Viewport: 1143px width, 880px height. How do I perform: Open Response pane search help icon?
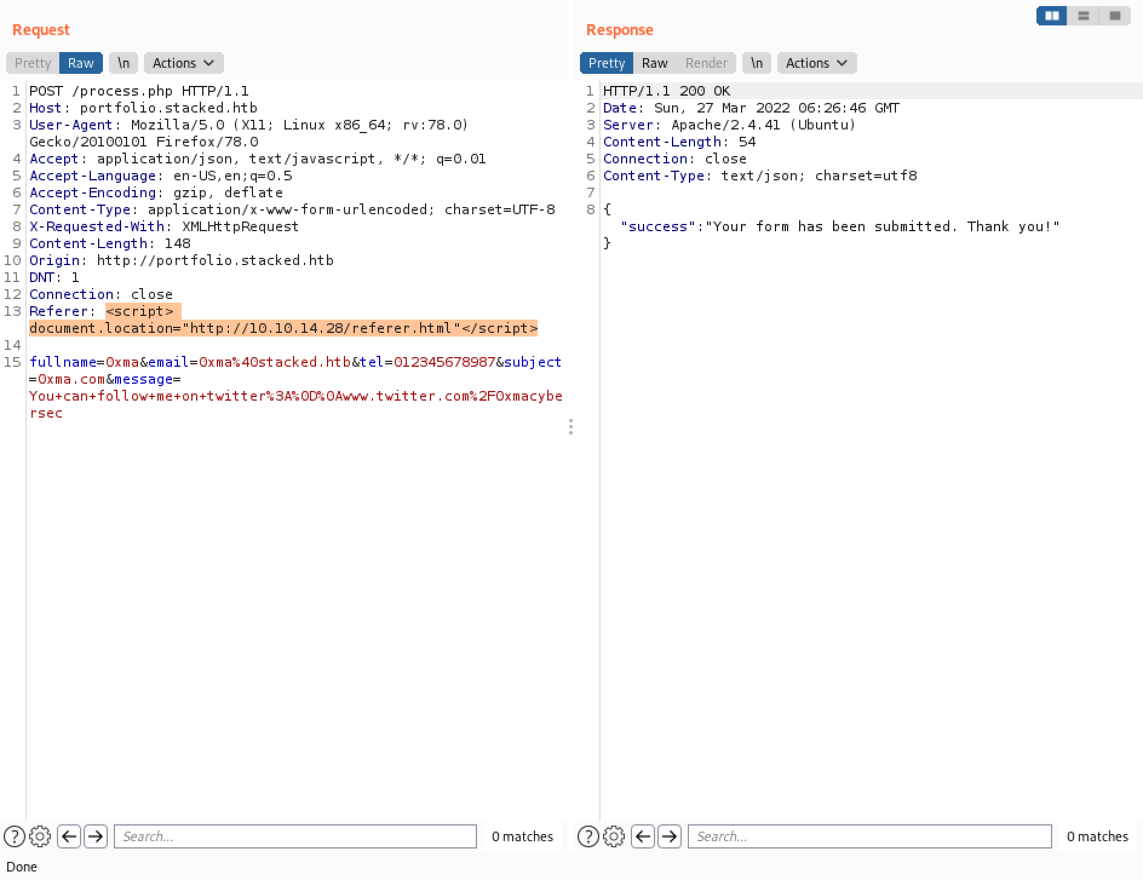(x=588, y=836)
